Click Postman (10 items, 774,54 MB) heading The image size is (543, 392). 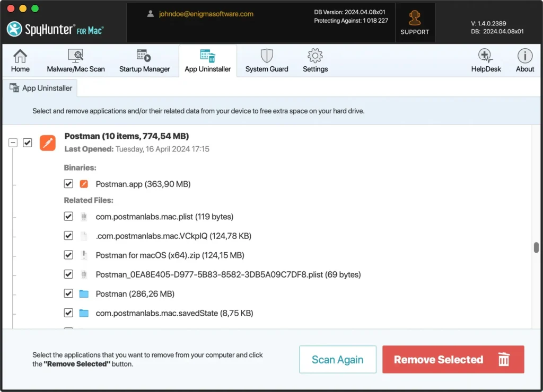(127, 136)
